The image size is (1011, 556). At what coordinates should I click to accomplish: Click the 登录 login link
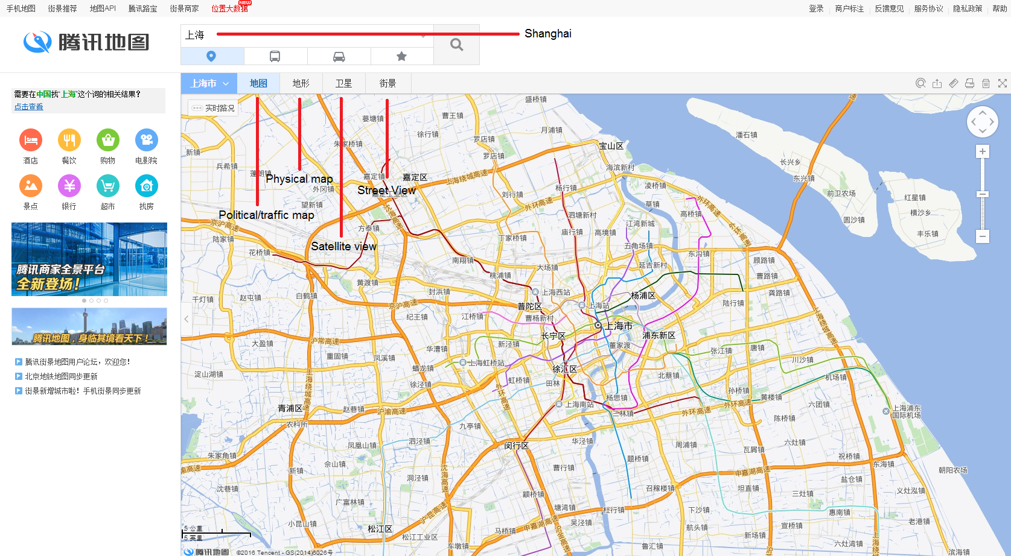click(816, 8)
